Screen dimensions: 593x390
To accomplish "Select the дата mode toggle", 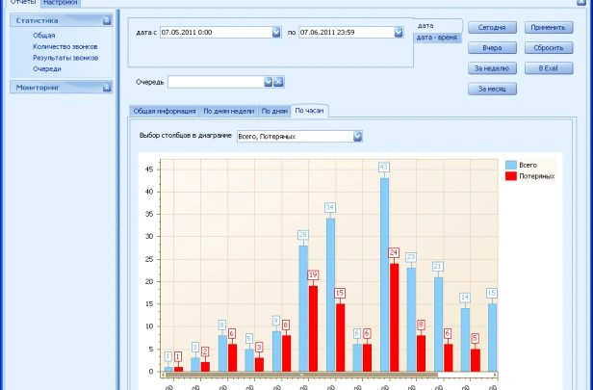I will pos(425,24).
